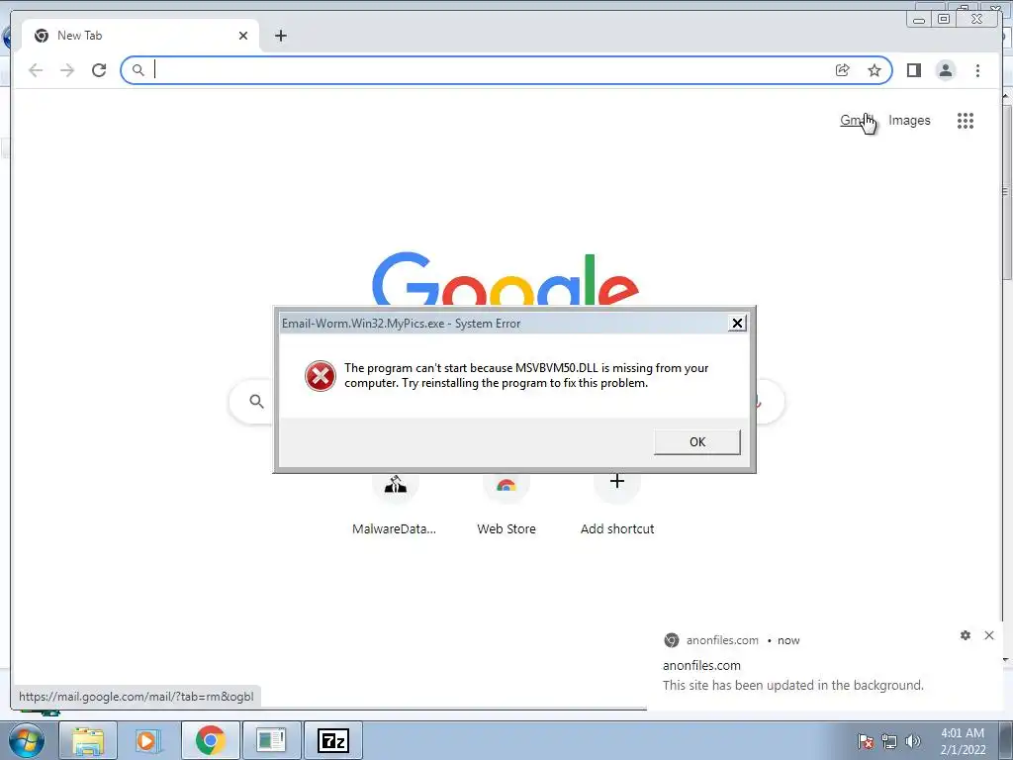Open the Google apps grid icon

click(x=966, y=120)
